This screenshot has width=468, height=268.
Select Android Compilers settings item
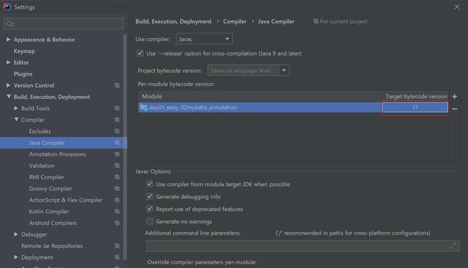click(x=53, y=223)
